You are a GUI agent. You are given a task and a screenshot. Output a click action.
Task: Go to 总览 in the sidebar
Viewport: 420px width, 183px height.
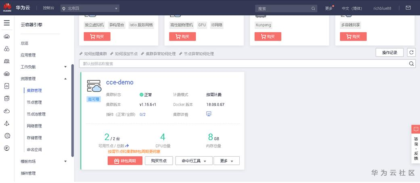click(x=24, y=43)
